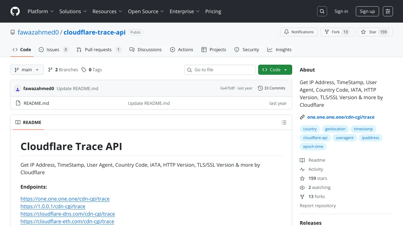Click the repository icon beside fawazahmed0
The image size is (403, 226).
tap(13, 32)
